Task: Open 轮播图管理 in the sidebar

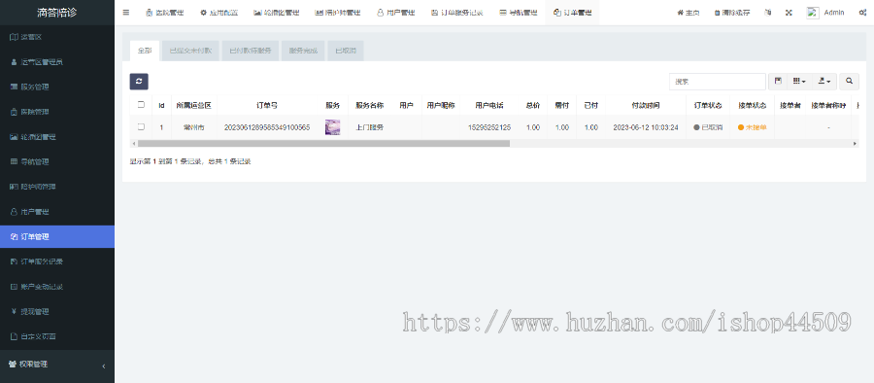Action: (x=57, y=137)
